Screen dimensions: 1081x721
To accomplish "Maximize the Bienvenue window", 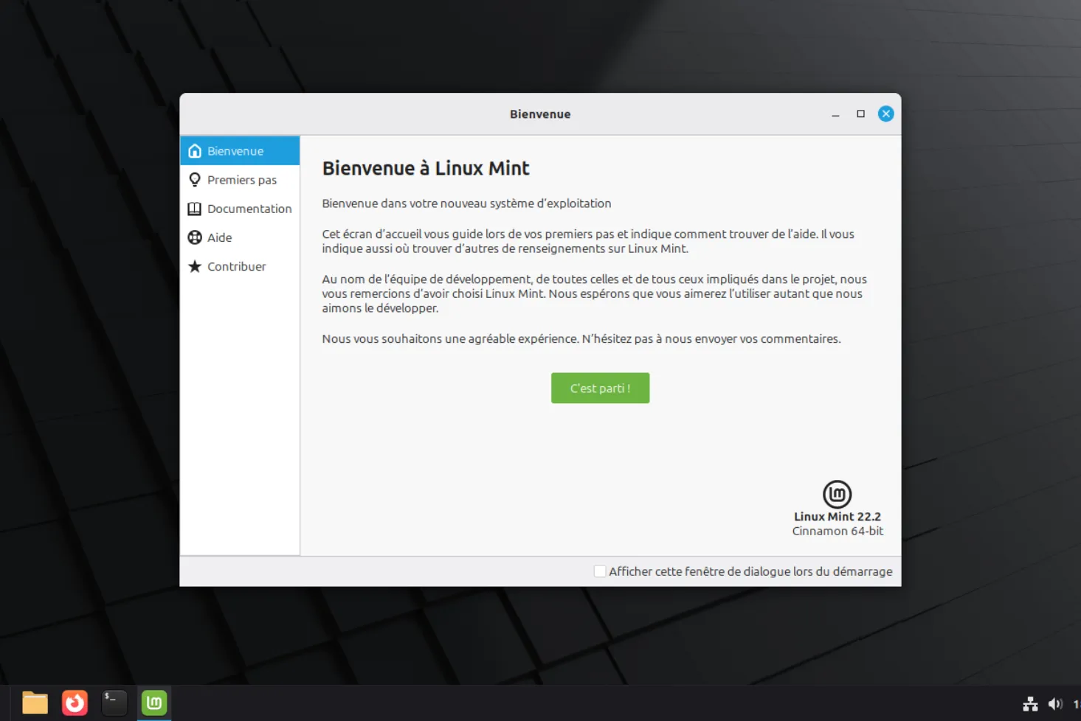I will 860,114.
